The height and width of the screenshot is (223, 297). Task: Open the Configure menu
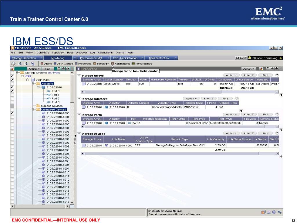[43, 53]
